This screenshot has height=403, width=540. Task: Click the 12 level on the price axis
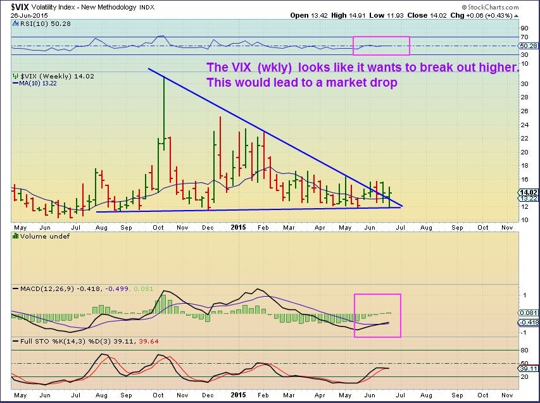click(x=525, y=206)
